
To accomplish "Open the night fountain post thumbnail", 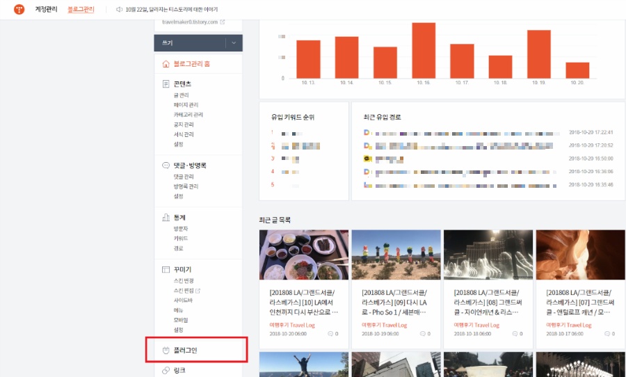I will (x=488, y=255).
